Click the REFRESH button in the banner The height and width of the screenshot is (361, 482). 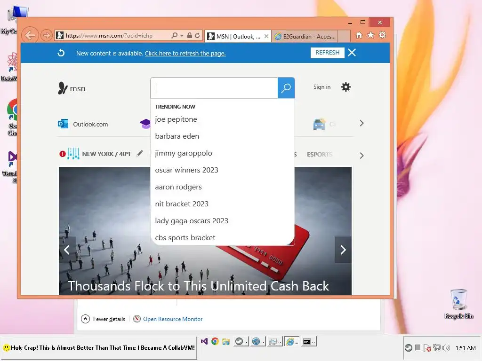pyautogui.click(x=328, y=53)
